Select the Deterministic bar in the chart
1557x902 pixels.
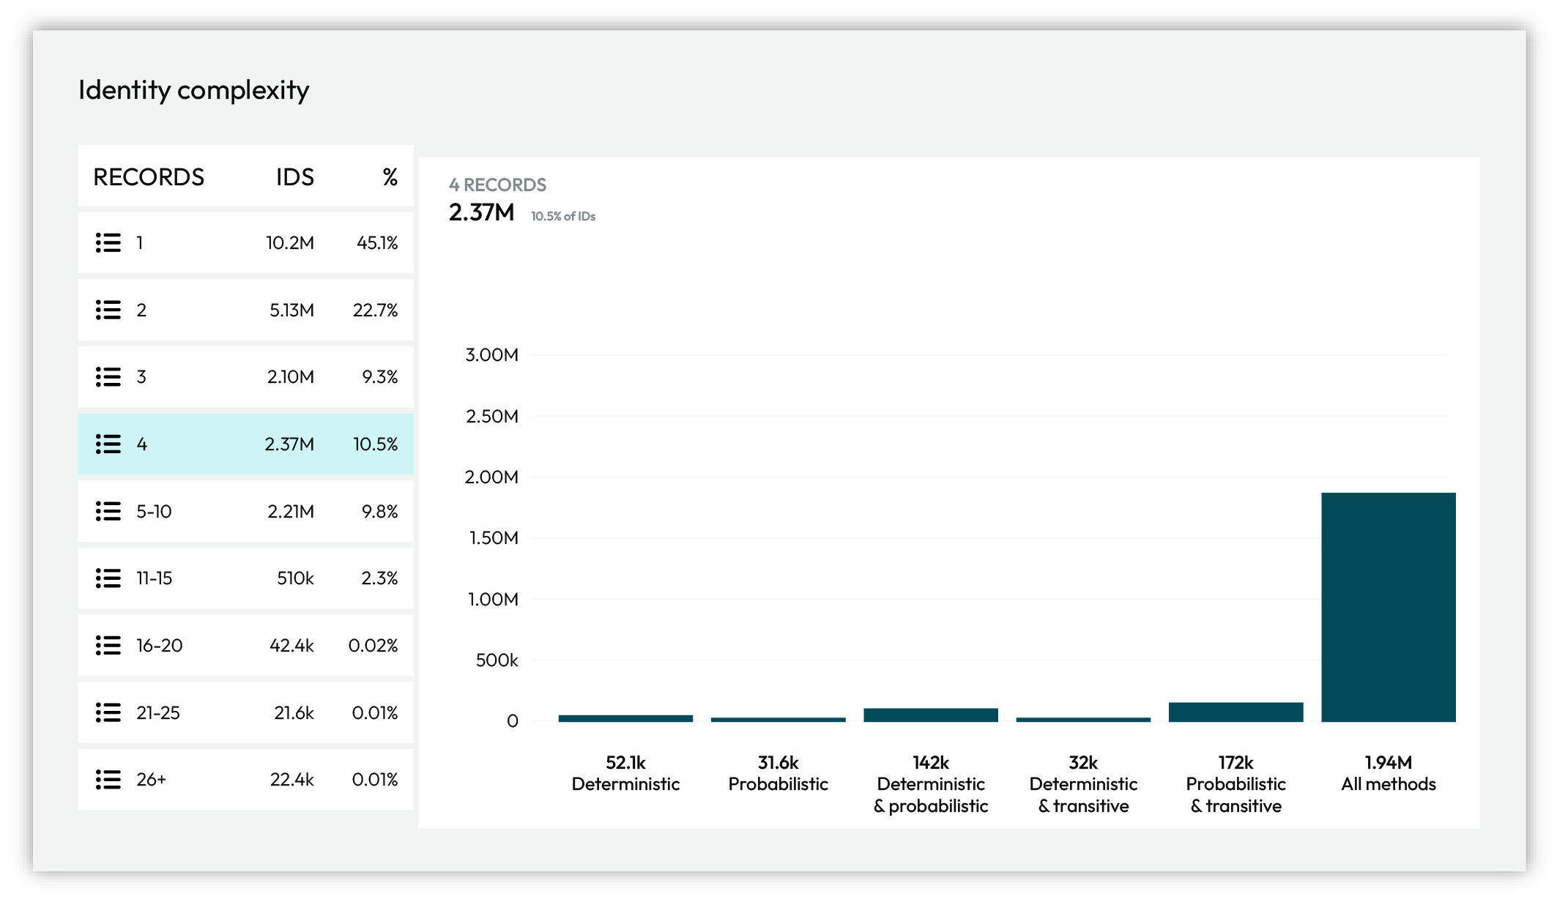[x=625, y=717]
